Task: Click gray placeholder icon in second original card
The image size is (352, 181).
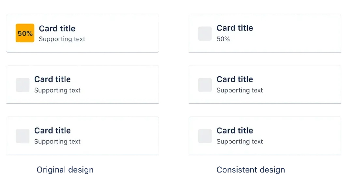Action: pyautogui.click(x=22, y=85)
